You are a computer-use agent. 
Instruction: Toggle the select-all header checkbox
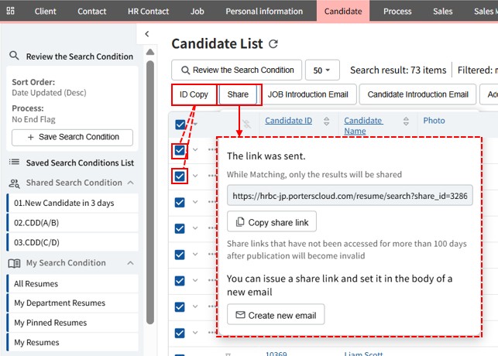(x=180, y=125)
